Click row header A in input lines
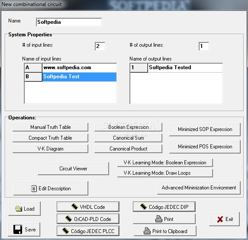Viewport: 248px width, 240px height. click(33, 68)
